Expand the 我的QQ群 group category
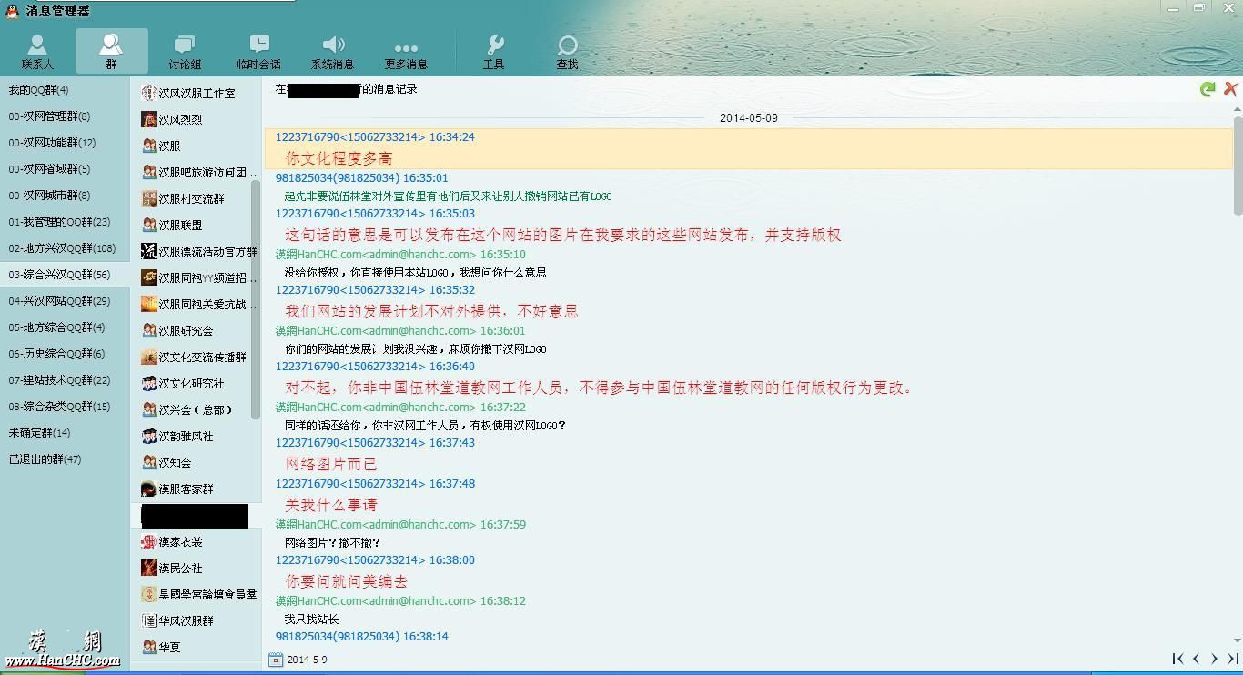 (38, 90)
